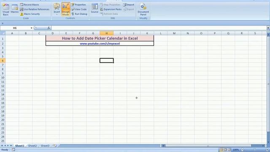Customize Quick Access Toolbar dropdown arrow
Screen dimensions: 270x152
point(3,23)
